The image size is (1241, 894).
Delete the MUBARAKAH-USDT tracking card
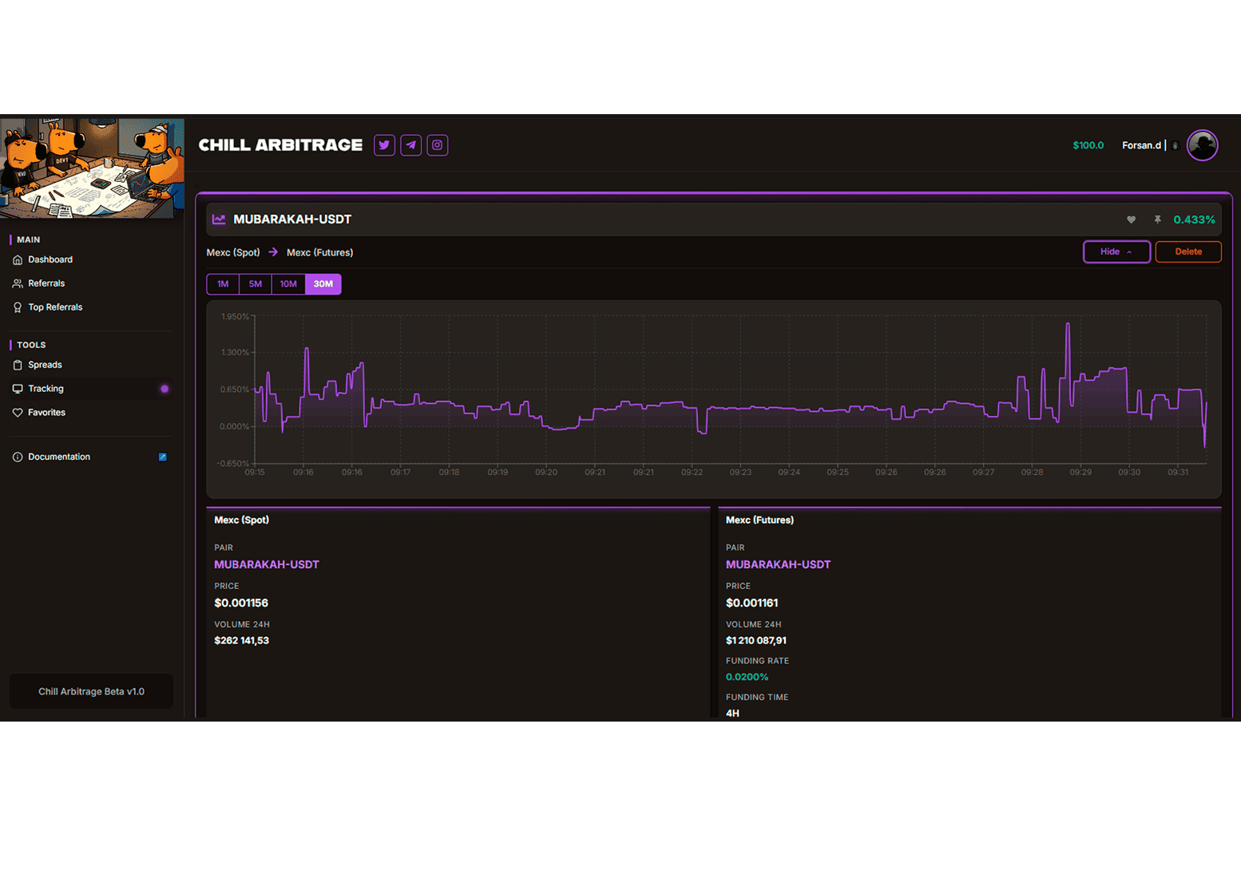tap(1187, 252)
